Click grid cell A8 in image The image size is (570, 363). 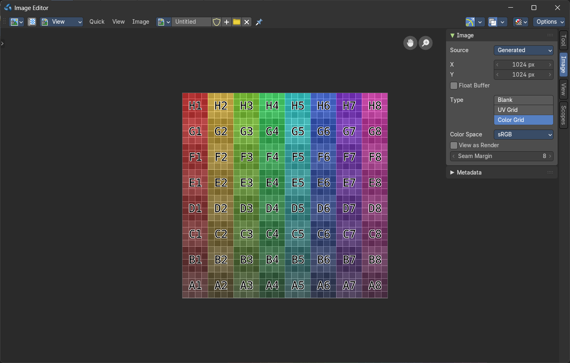point(375,286)
